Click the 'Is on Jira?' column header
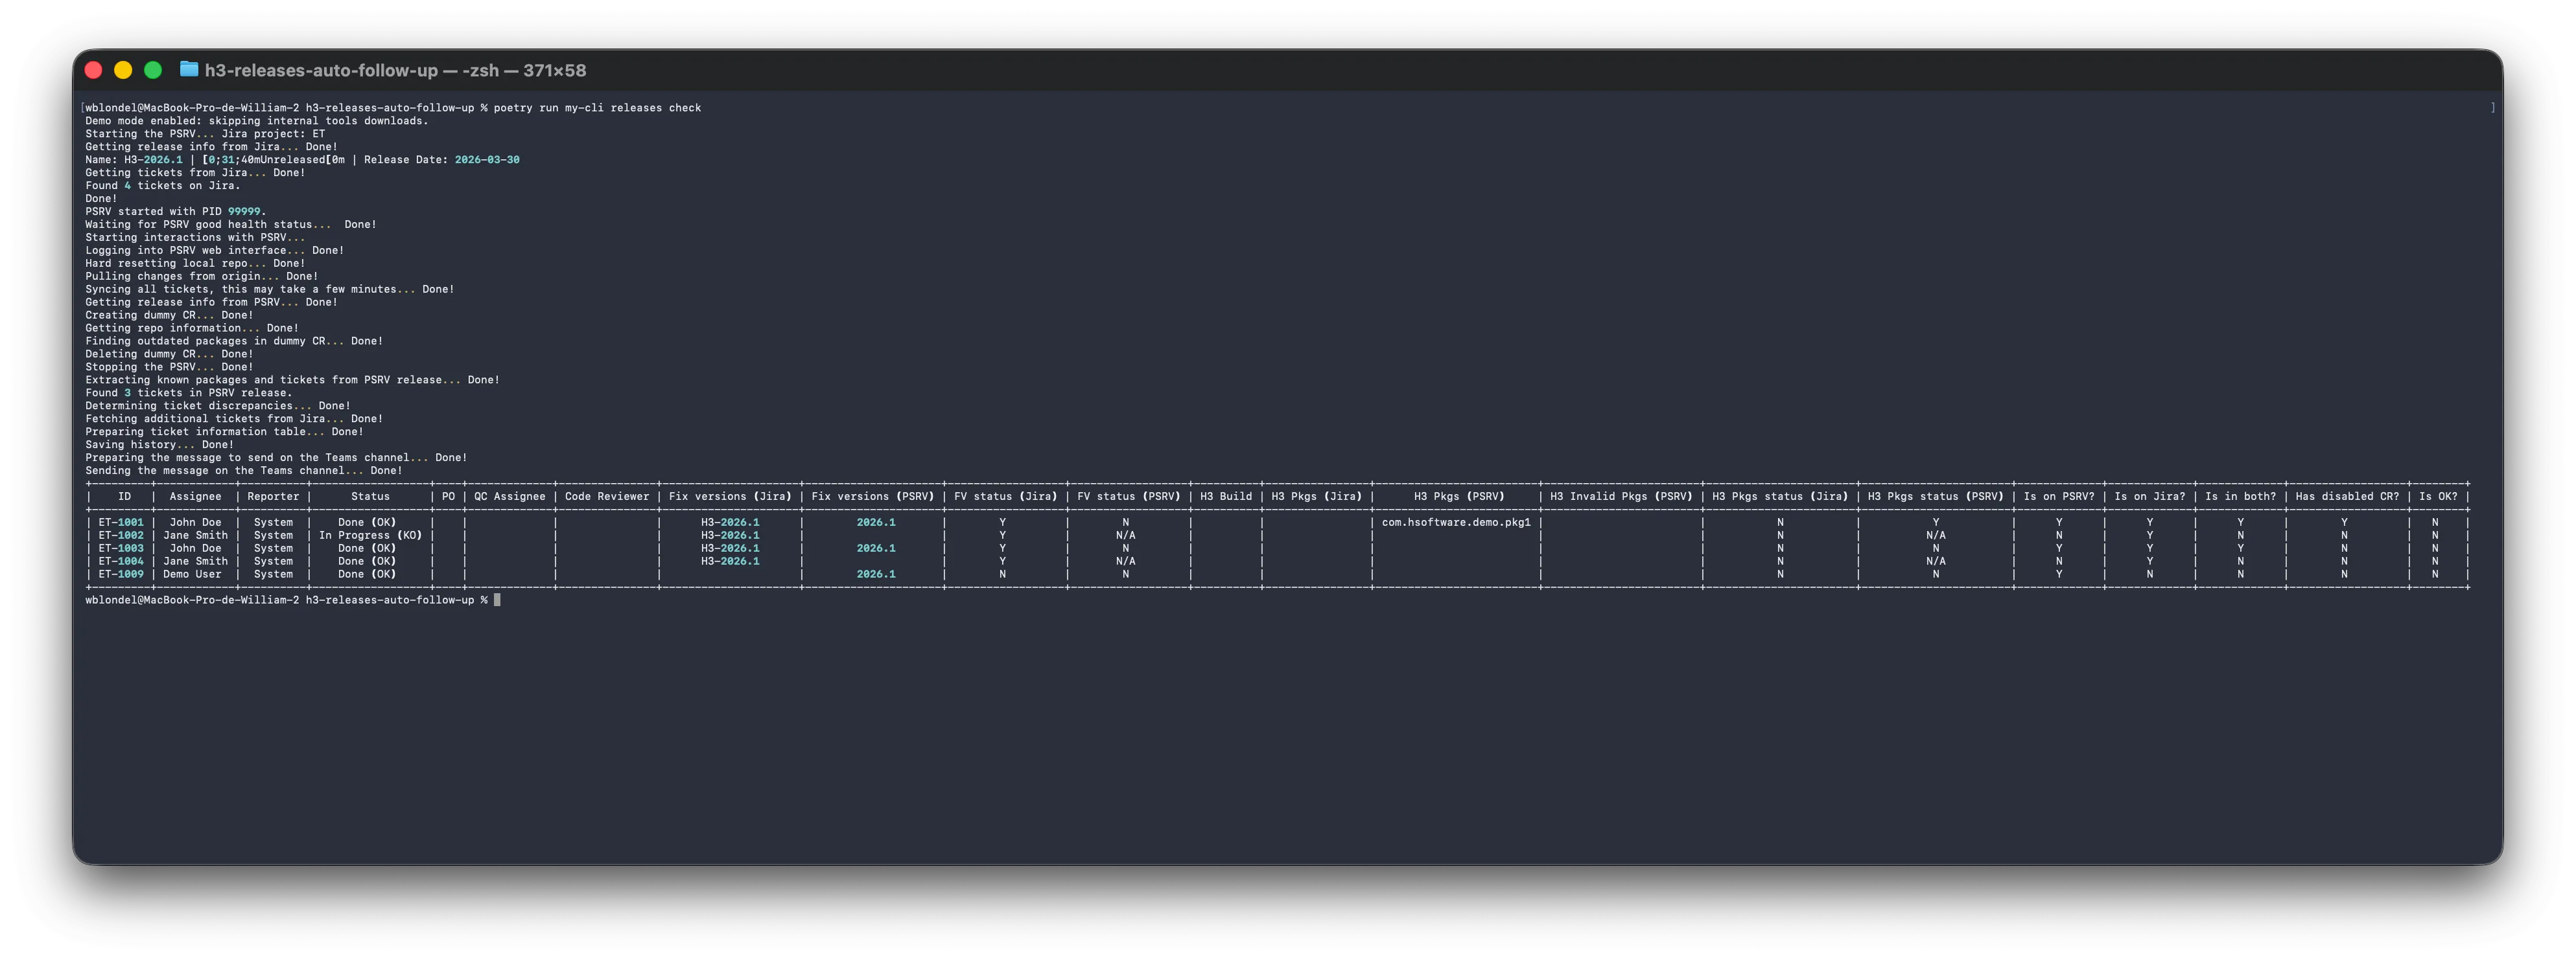This screenshot has height=961, width=2576. [x=2150, y=497]
